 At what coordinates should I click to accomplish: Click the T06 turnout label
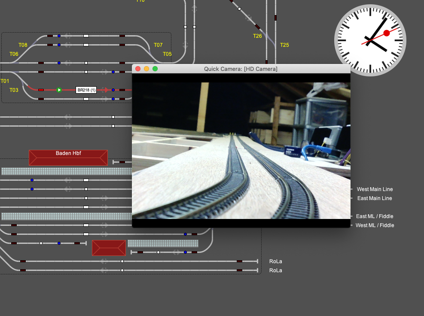(x=14, y=54)
